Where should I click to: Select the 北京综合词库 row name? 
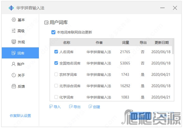pos(70,86)
